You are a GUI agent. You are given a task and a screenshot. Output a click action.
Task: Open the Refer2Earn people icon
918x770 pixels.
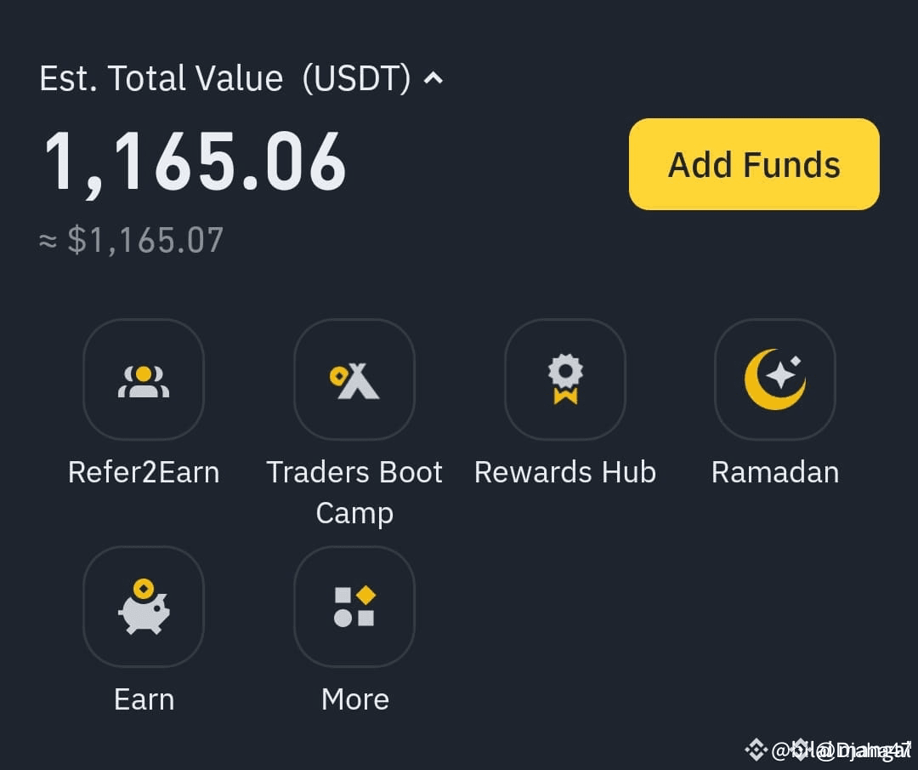(144, 379)
